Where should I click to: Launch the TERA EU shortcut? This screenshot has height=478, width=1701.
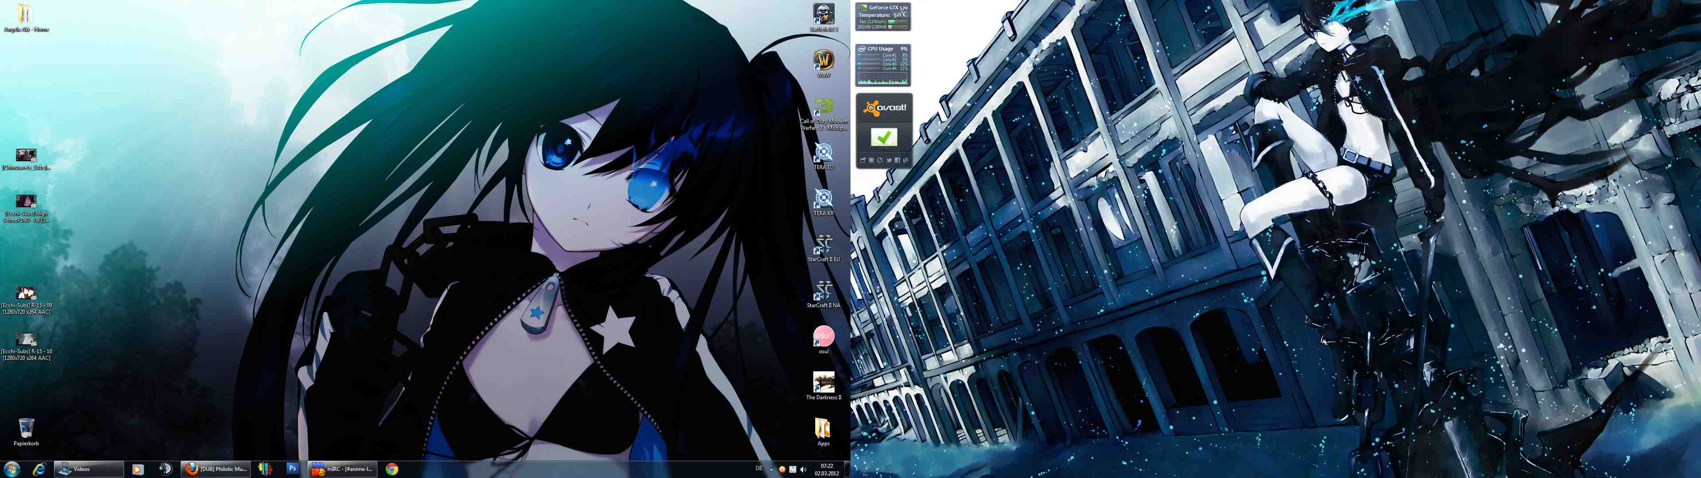tap(823, 156)
